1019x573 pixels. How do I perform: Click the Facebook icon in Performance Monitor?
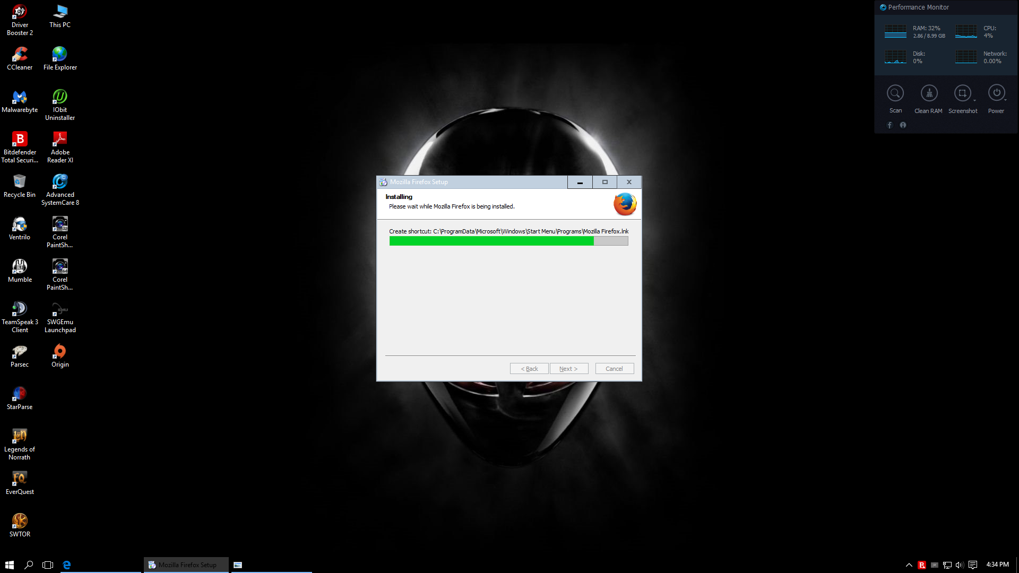pyautogui.click(x=890, y=125)
